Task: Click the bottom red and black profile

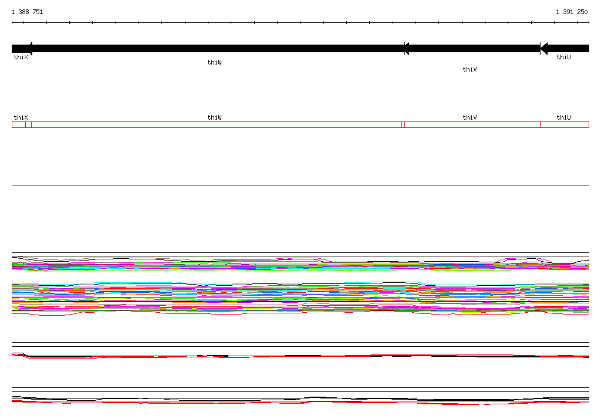Action: tap(300, 400)
